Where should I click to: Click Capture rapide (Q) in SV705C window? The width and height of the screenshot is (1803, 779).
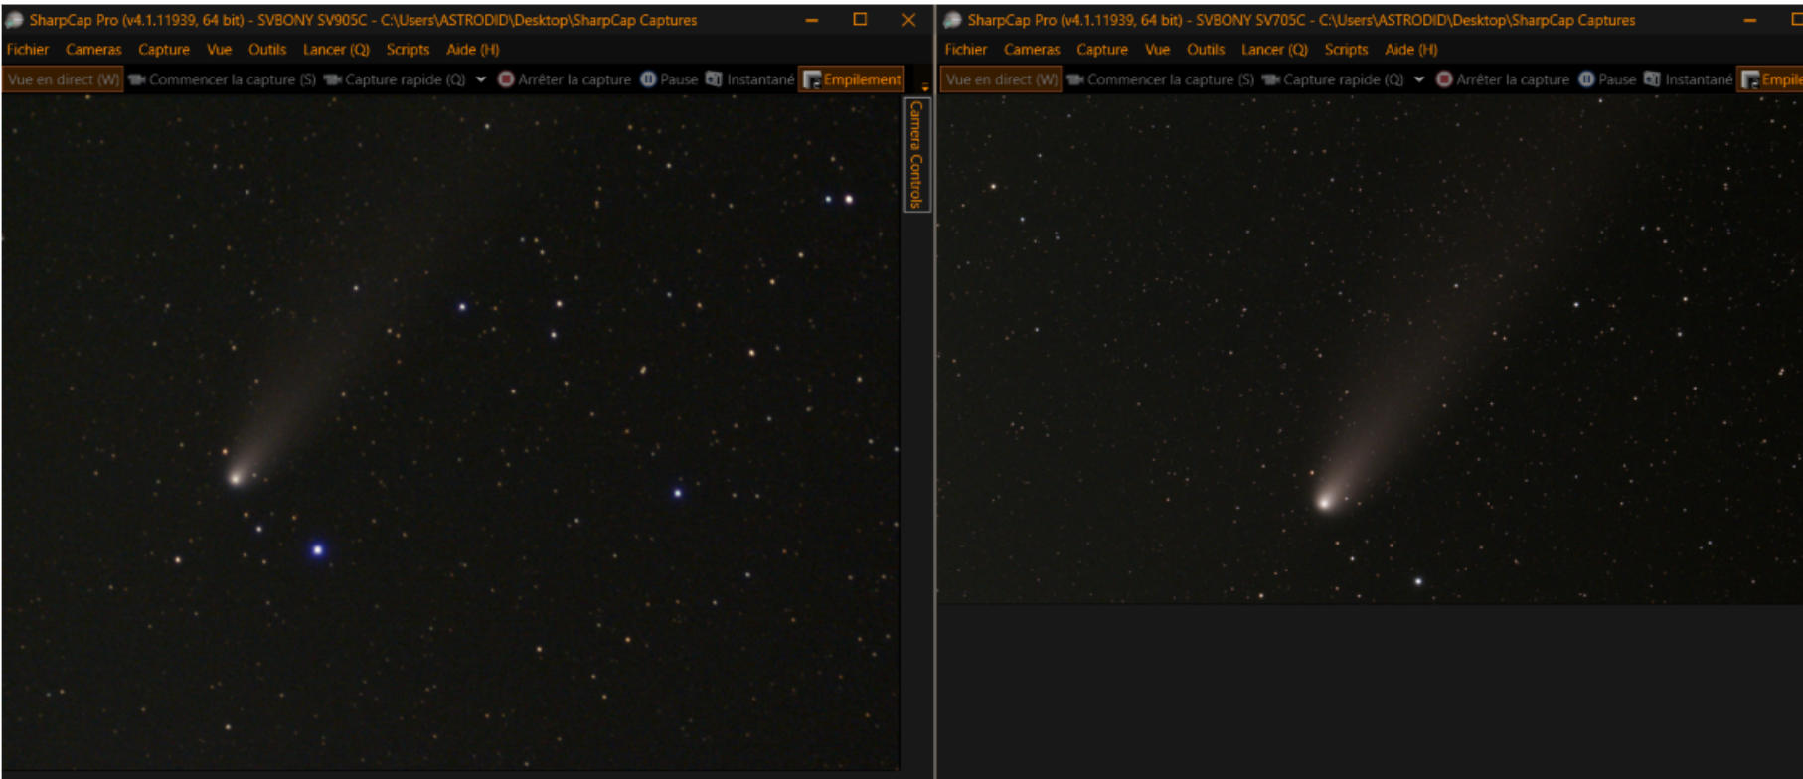pos(1333,79)
